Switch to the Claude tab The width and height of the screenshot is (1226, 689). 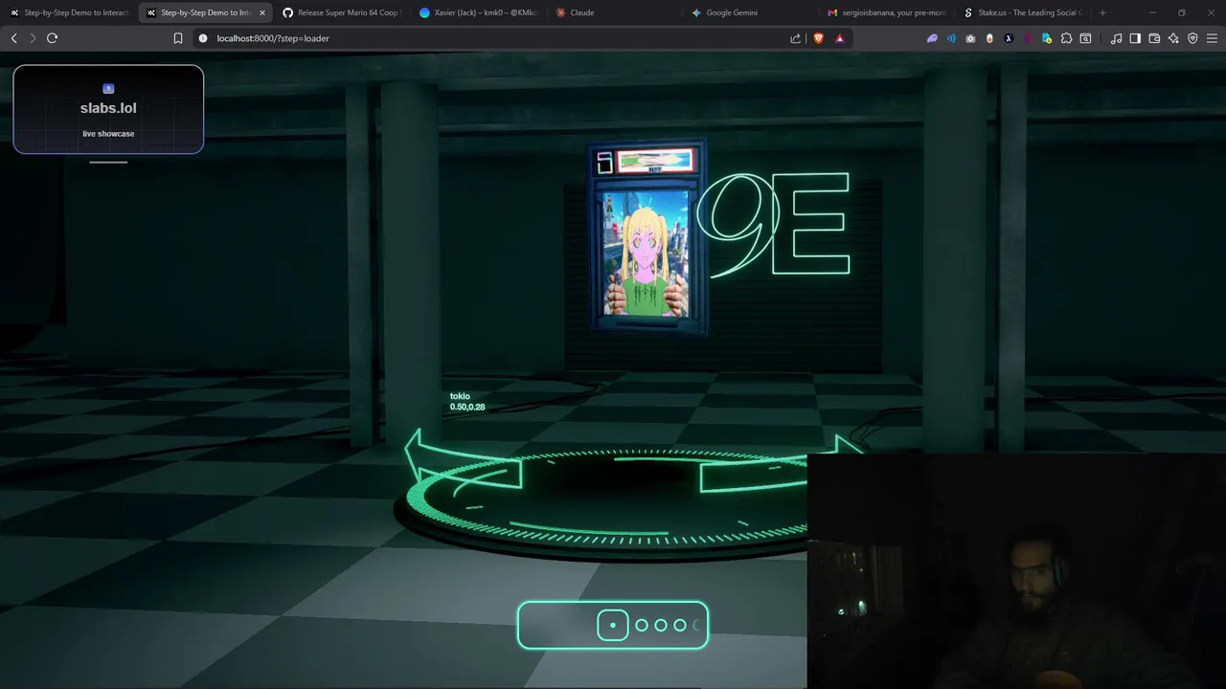point(613,12)
